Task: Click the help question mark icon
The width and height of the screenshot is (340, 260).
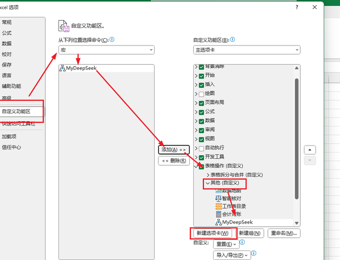Action: tap(297, 7)
